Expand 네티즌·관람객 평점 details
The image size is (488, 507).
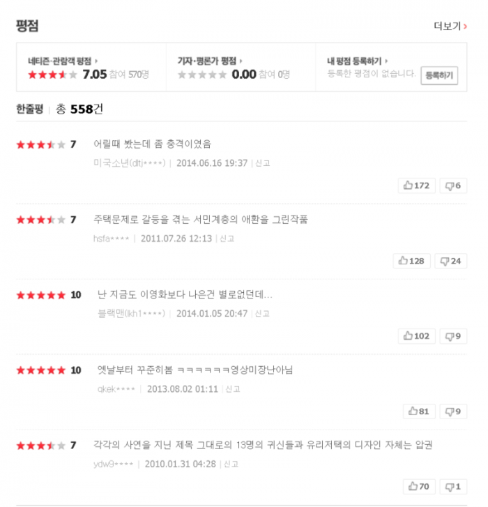pos(63,61)
